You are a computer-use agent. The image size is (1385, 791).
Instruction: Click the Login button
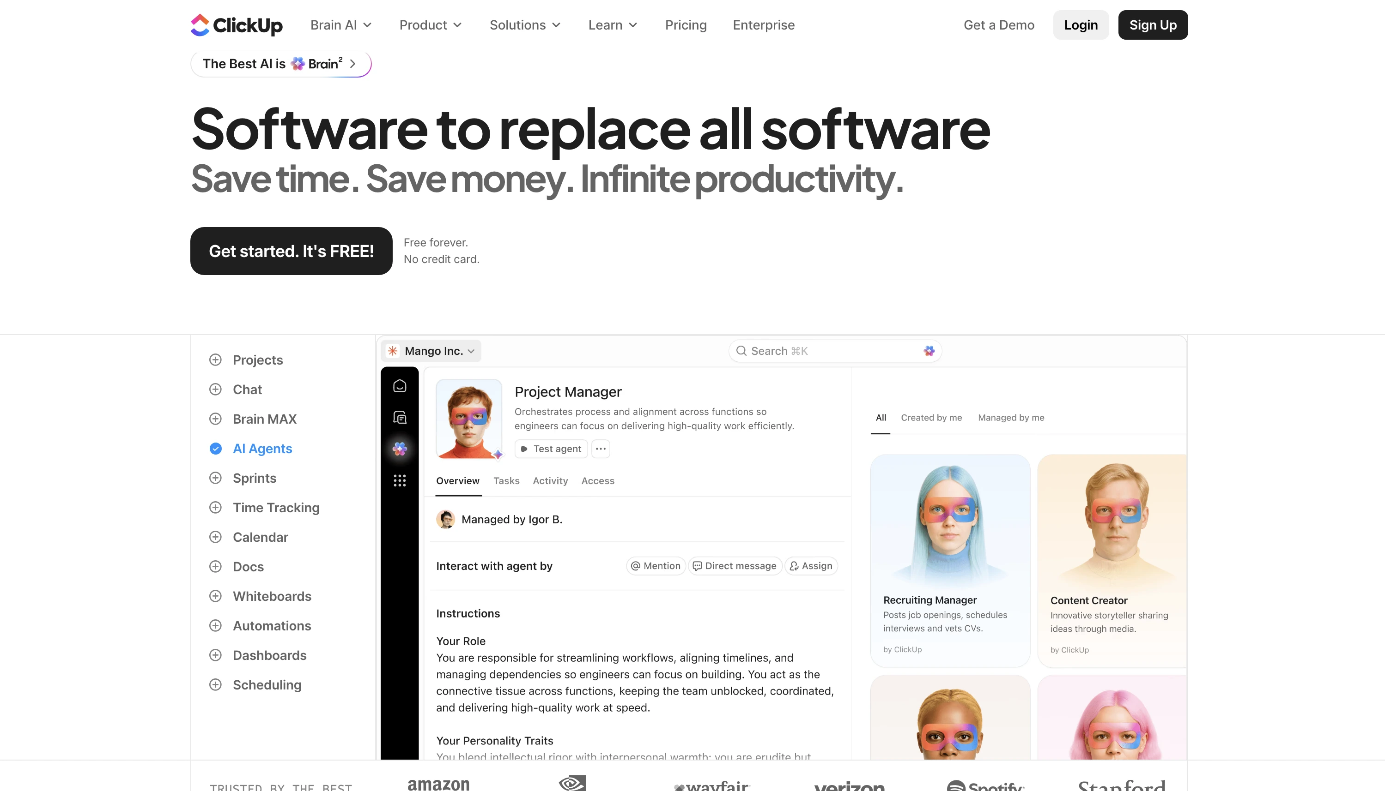tap(1081, 25)
